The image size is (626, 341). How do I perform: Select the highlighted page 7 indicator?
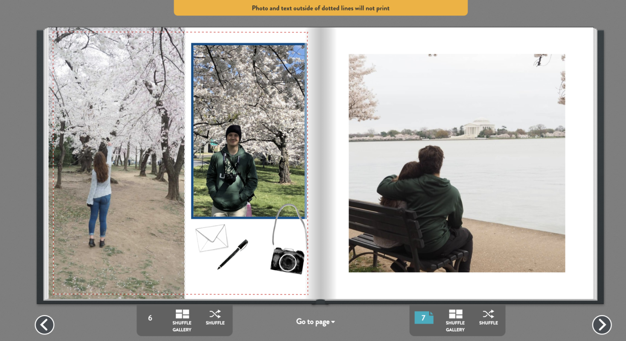(424, 318)
